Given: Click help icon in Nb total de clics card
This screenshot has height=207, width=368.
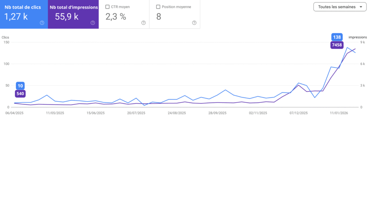Looking at the screenshot, I should click(x=42, y=23).
